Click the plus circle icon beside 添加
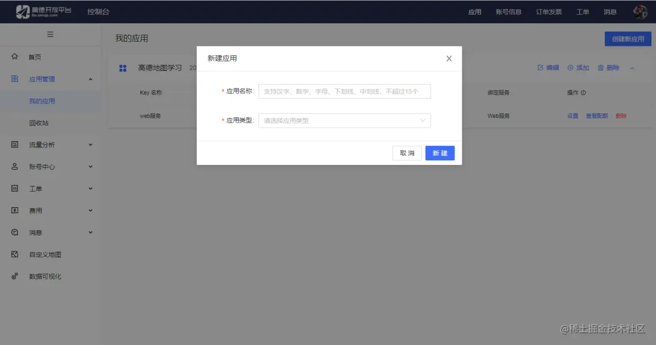The image size is (656, 345). [570, 68]
